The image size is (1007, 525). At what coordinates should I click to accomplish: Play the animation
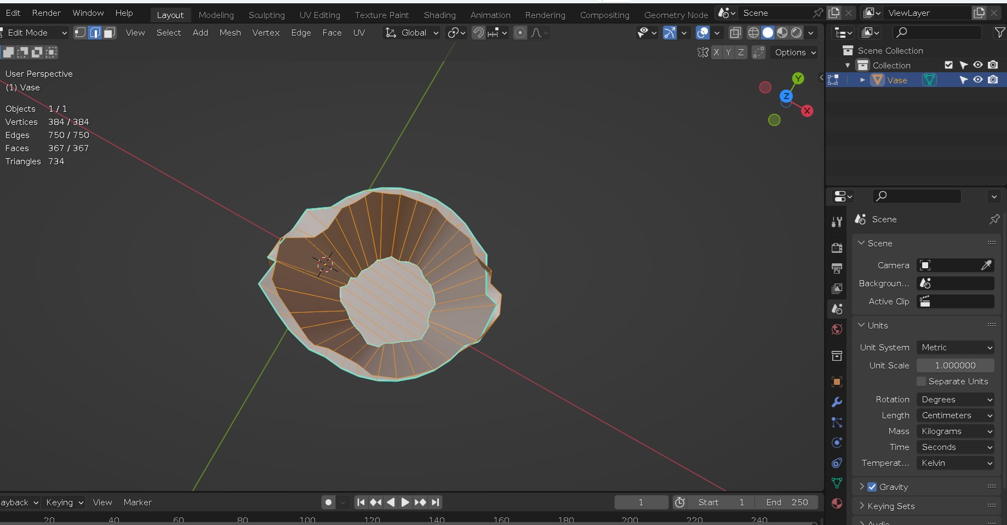(x=405, y=502)
